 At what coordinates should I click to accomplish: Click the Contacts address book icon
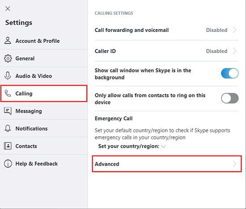pyautogui.click(x=8, y=146)
